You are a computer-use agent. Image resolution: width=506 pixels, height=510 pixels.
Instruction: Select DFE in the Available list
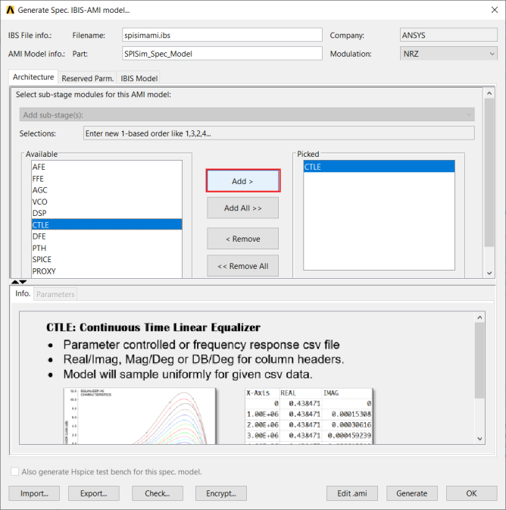pos(107,236)
